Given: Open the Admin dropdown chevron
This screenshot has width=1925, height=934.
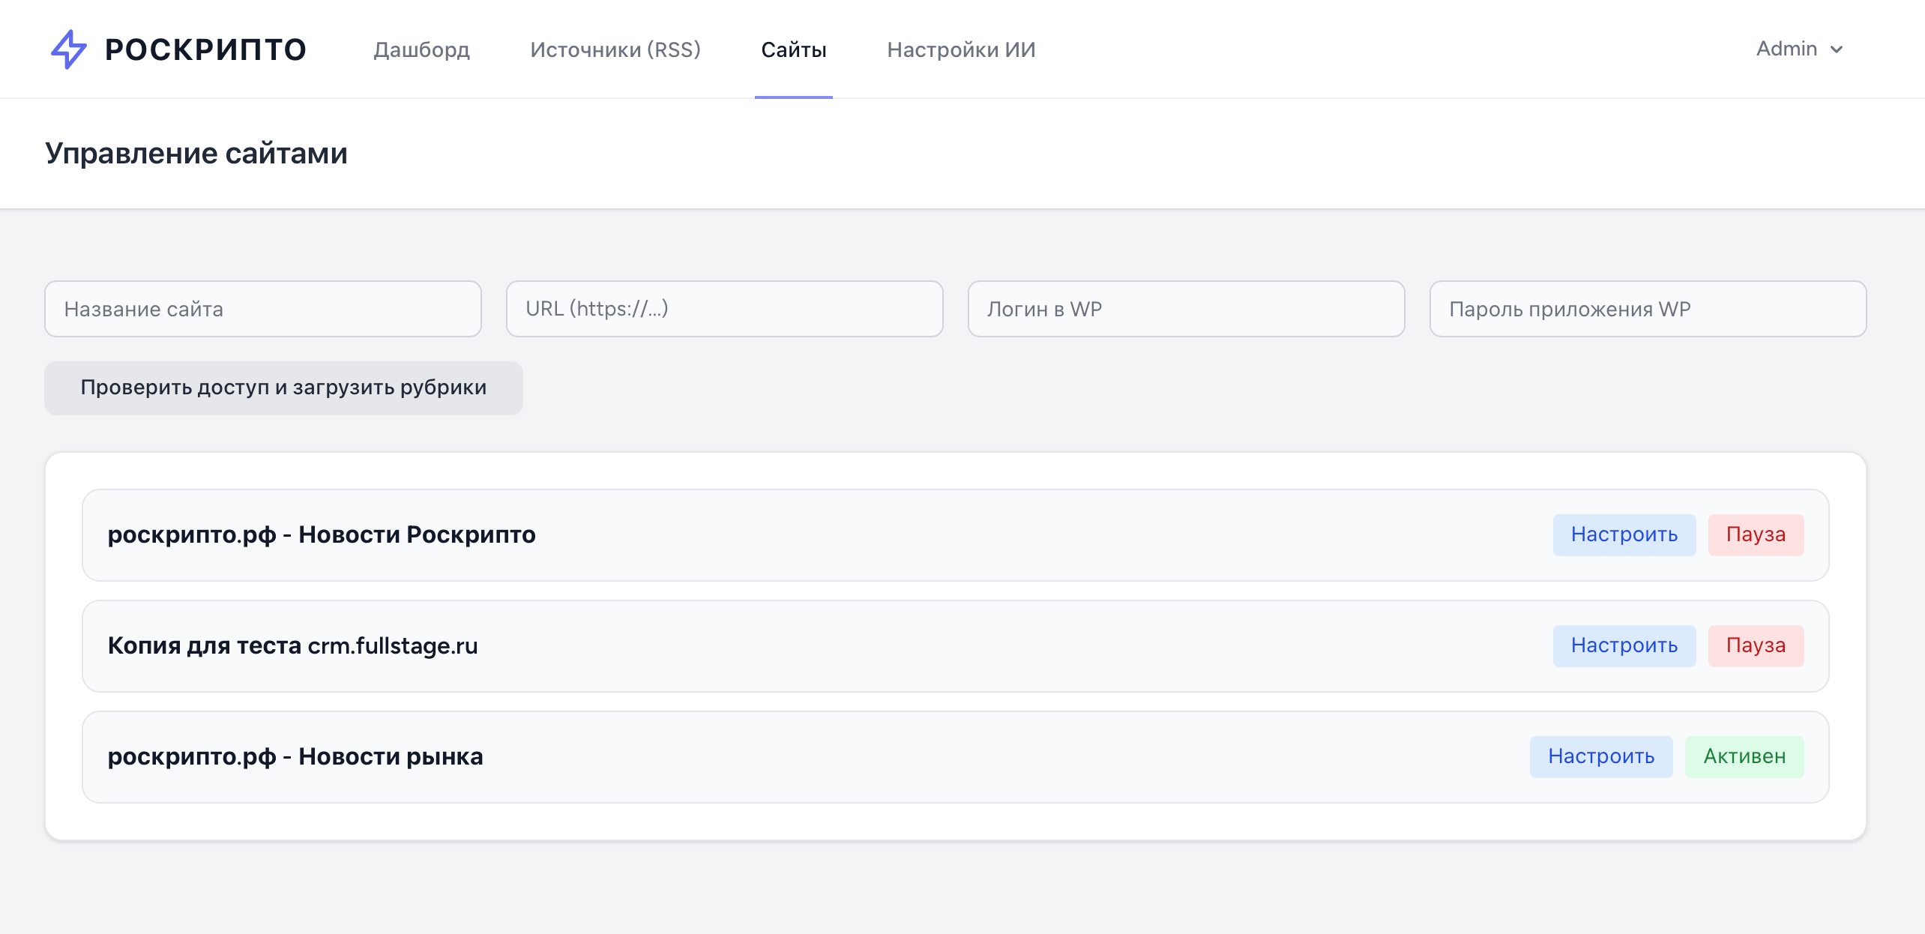Looking at the screenshot, I should (1836, 49).
